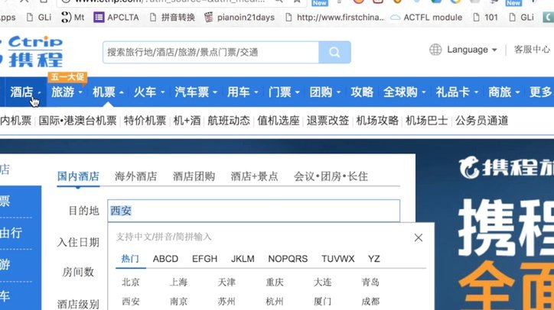Image resolution: width=554 pixels, height=310 pixels.
Task: Open the 特价机票 link
Action: click(145, 121)
